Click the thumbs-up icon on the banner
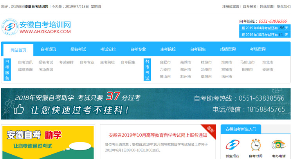292x159 pixels. [x=20, y=109]
